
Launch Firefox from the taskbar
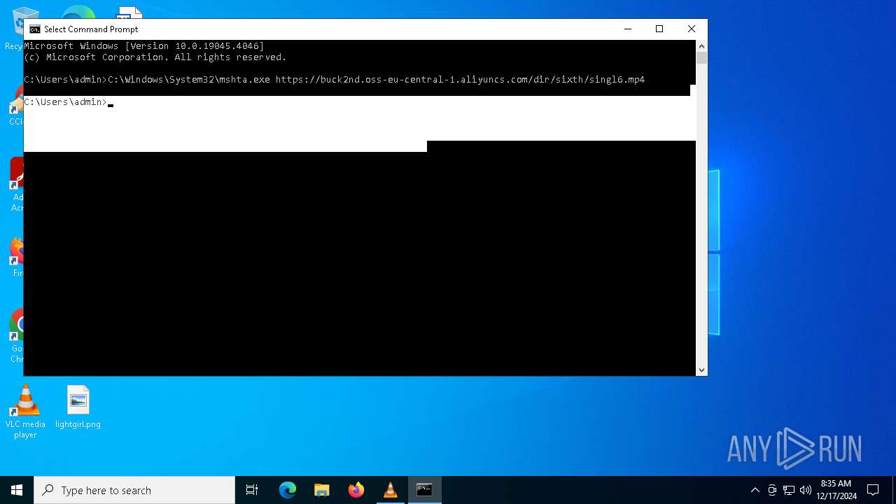[x=356, y=490]
